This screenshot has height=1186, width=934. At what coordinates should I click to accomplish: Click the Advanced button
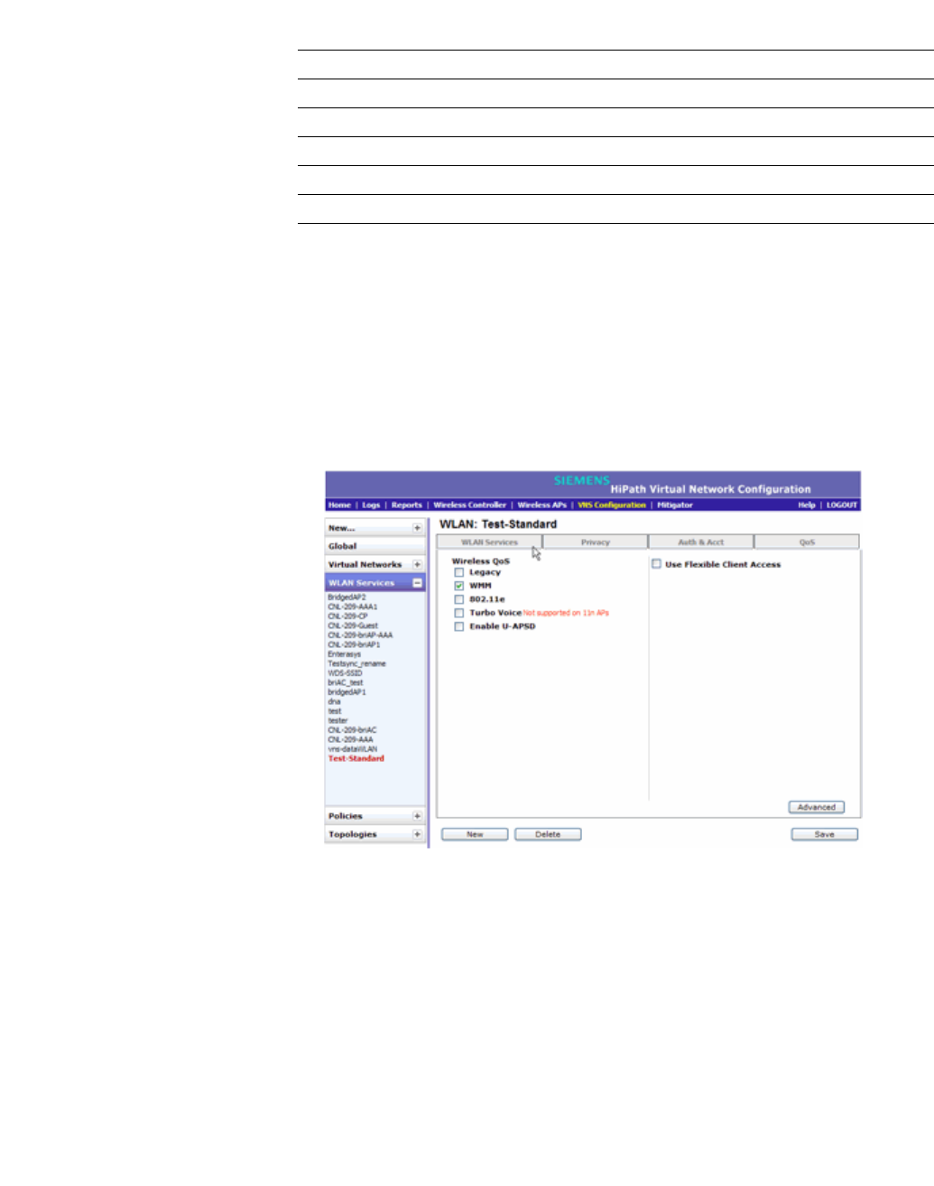tap(817, 807)
